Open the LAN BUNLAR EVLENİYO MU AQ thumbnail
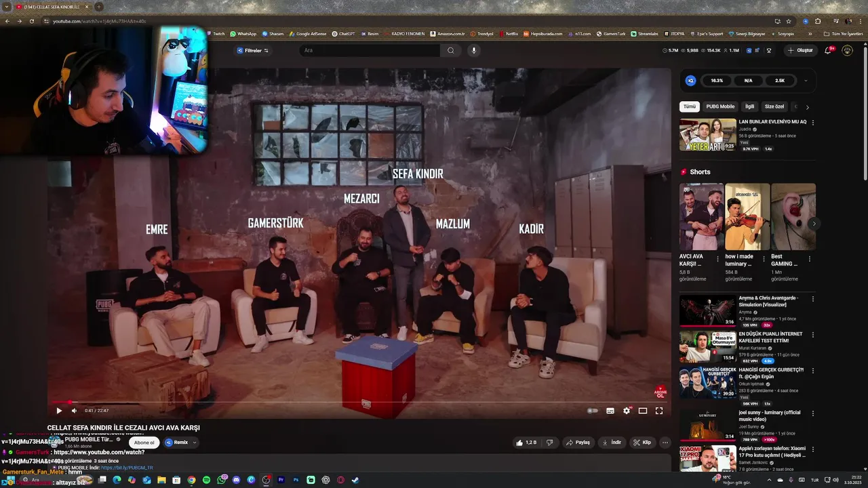868x488 pixels. pyautogui.click(x=708, y=135)
